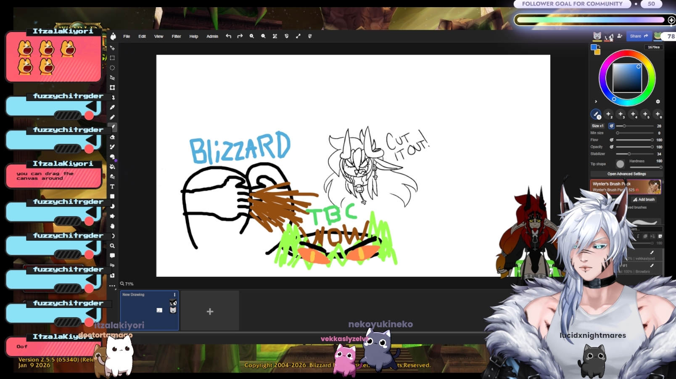The image size is (676, 379).
Task: Select the rectangular selection tool
Action: coord(112,58)
